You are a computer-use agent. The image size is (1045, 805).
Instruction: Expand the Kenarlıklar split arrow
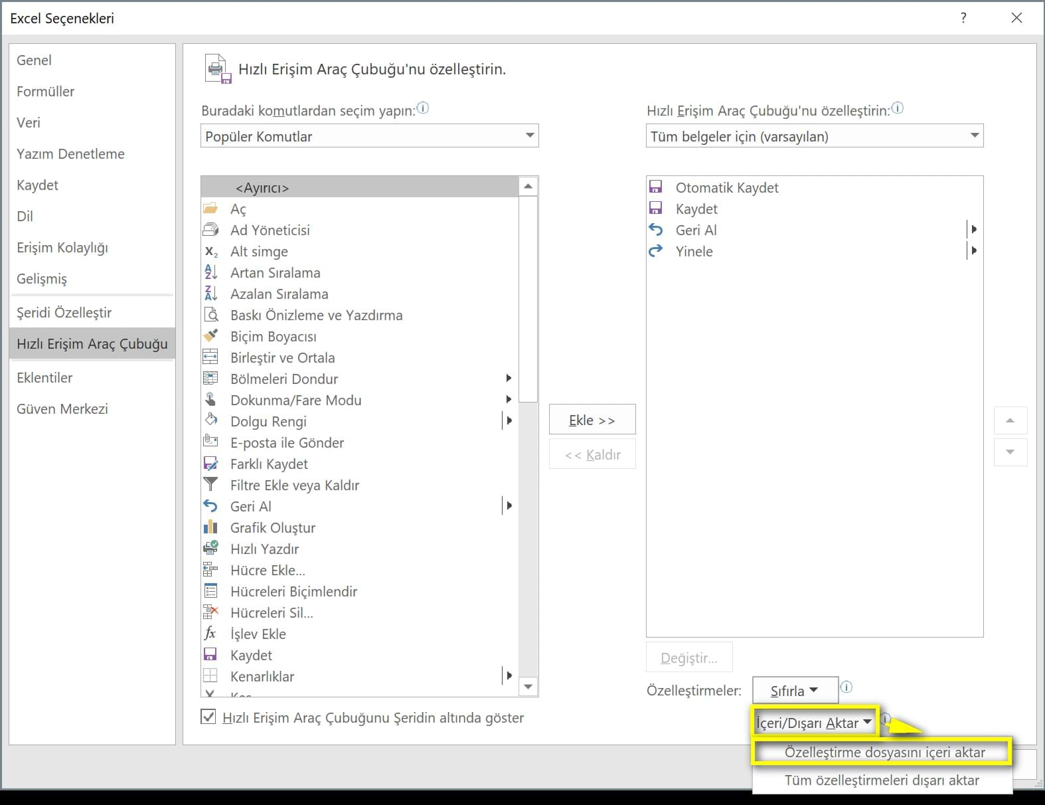click(509, 676)
